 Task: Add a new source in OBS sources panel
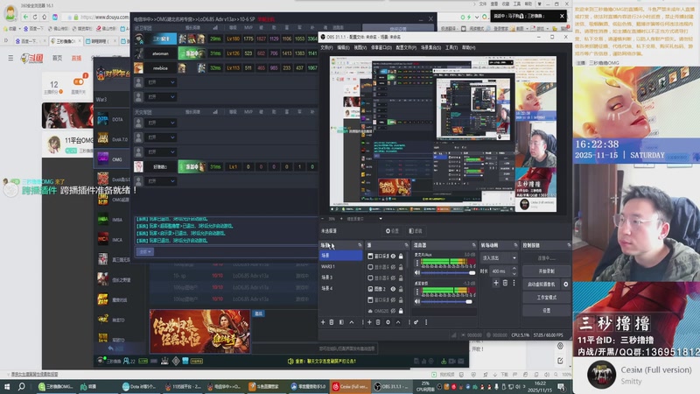pos(369,322)
